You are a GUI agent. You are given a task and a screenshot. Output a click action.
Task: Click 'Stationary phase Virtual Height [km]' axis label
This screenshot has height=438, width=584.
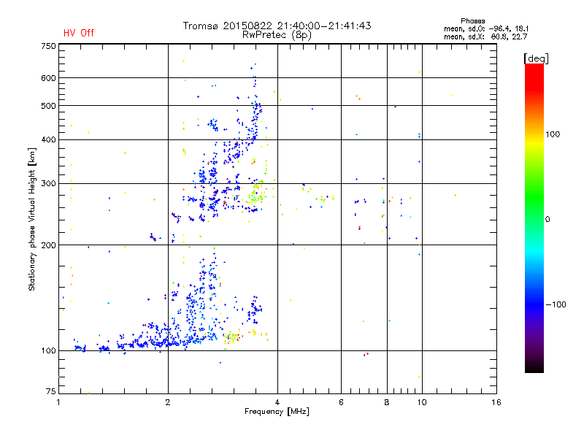click(x=31, y=219)
